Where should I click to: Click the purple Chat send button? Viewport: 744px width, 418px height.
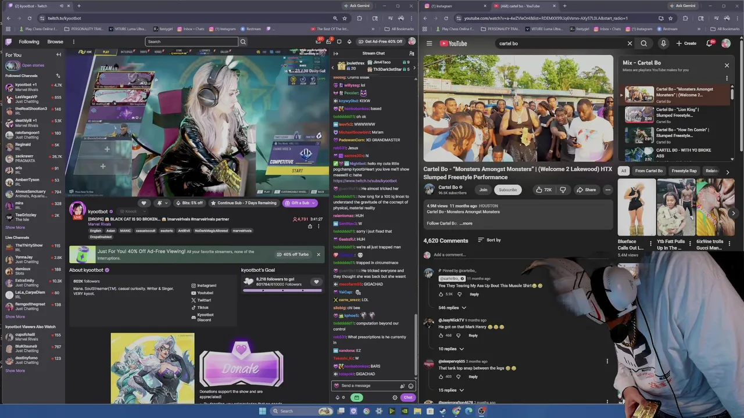(x=407, y=398)
